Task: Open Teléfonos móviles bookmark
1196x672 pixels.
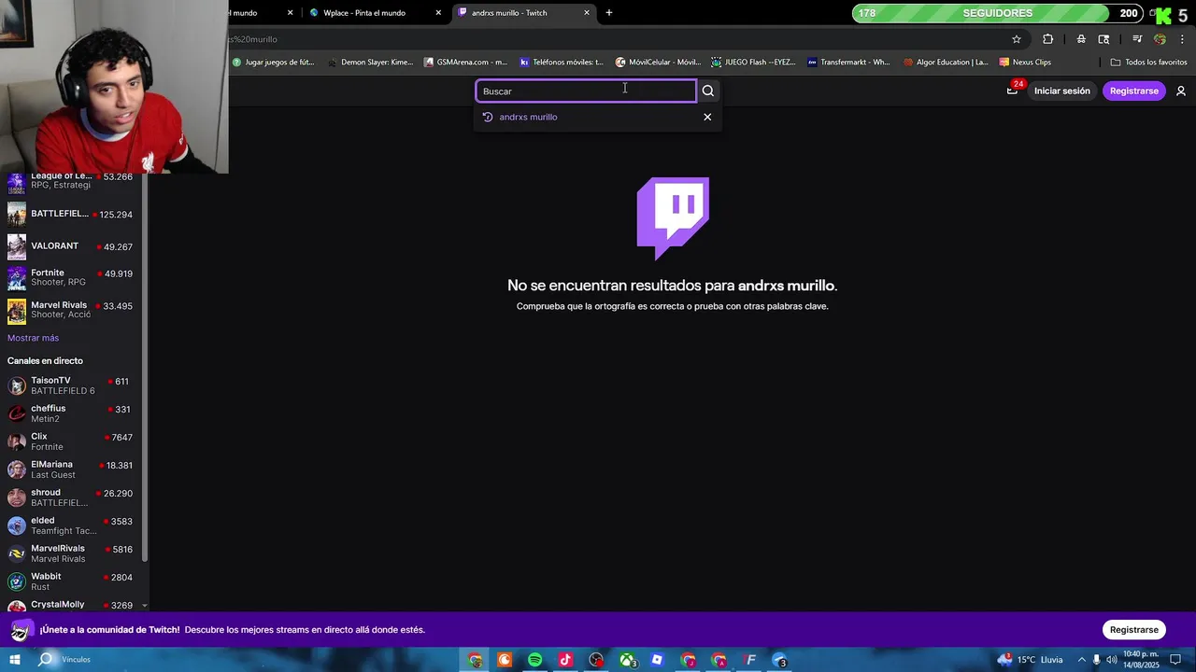Action: click(x=562, y=63)
